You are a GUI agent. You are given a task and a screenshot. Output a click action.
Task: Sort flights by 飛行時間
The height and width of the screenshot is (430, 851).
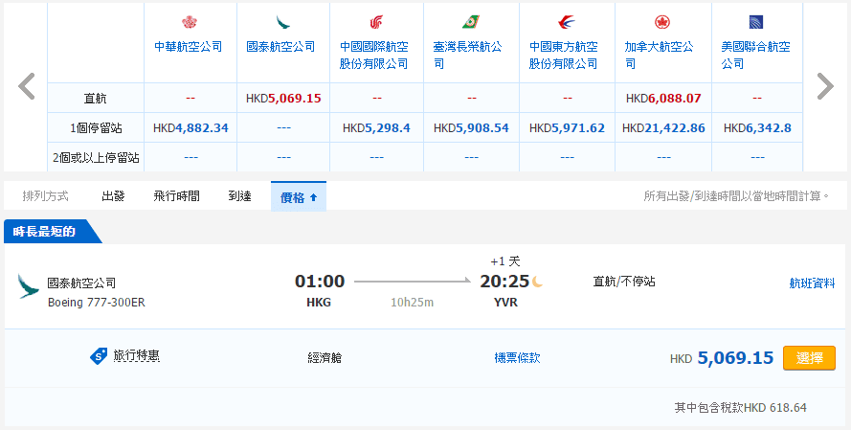(176, 196)
